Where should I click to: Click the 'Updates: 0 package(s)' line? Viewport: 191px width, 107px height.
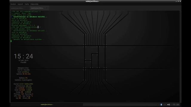pos(23,80)
